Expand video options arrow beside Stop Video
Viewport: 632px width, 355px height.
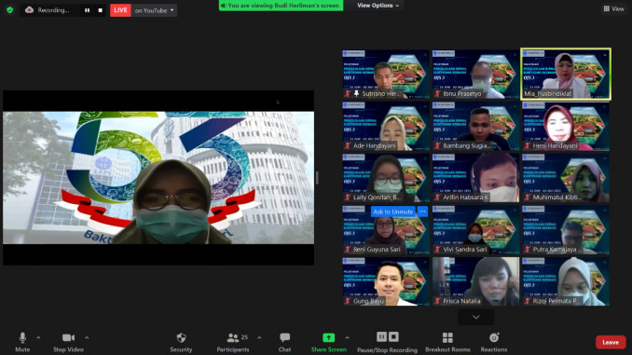tap(87, 337)
